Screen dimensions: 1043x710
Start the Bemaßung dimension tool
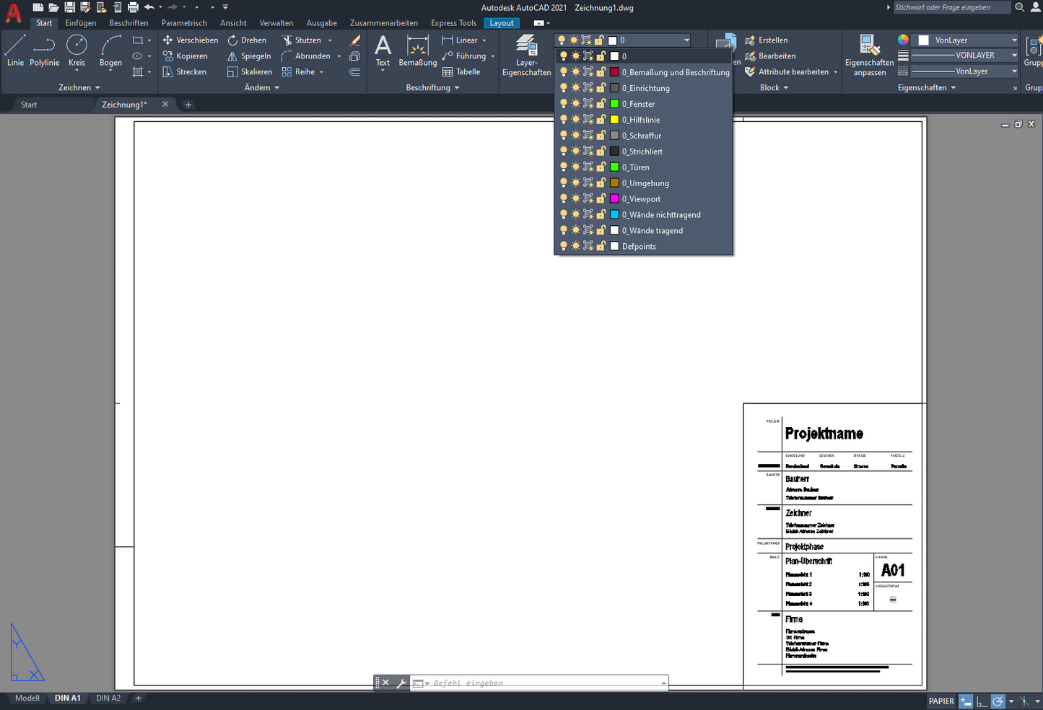tap(418, 51)
